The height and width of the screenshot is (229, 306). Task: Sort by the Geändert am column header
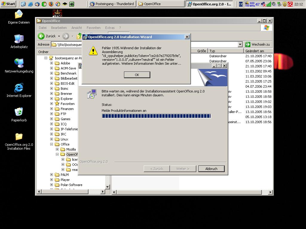pyautogui.click(x=258, y=51)
